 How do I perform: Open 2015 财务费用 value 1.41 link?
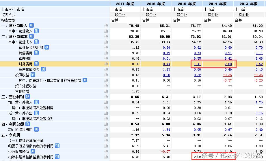coord(197,64)
